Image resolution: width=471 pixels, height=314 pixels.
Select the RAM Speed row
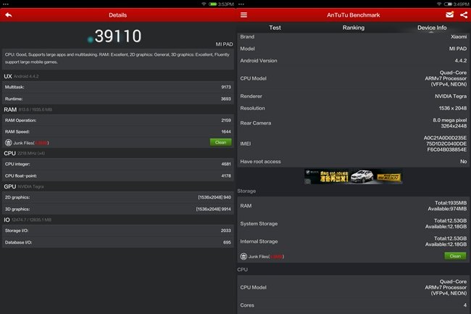click(117, 131)
